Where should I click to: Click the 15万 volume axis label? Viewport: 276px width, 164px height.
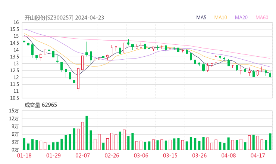point(14,111)
